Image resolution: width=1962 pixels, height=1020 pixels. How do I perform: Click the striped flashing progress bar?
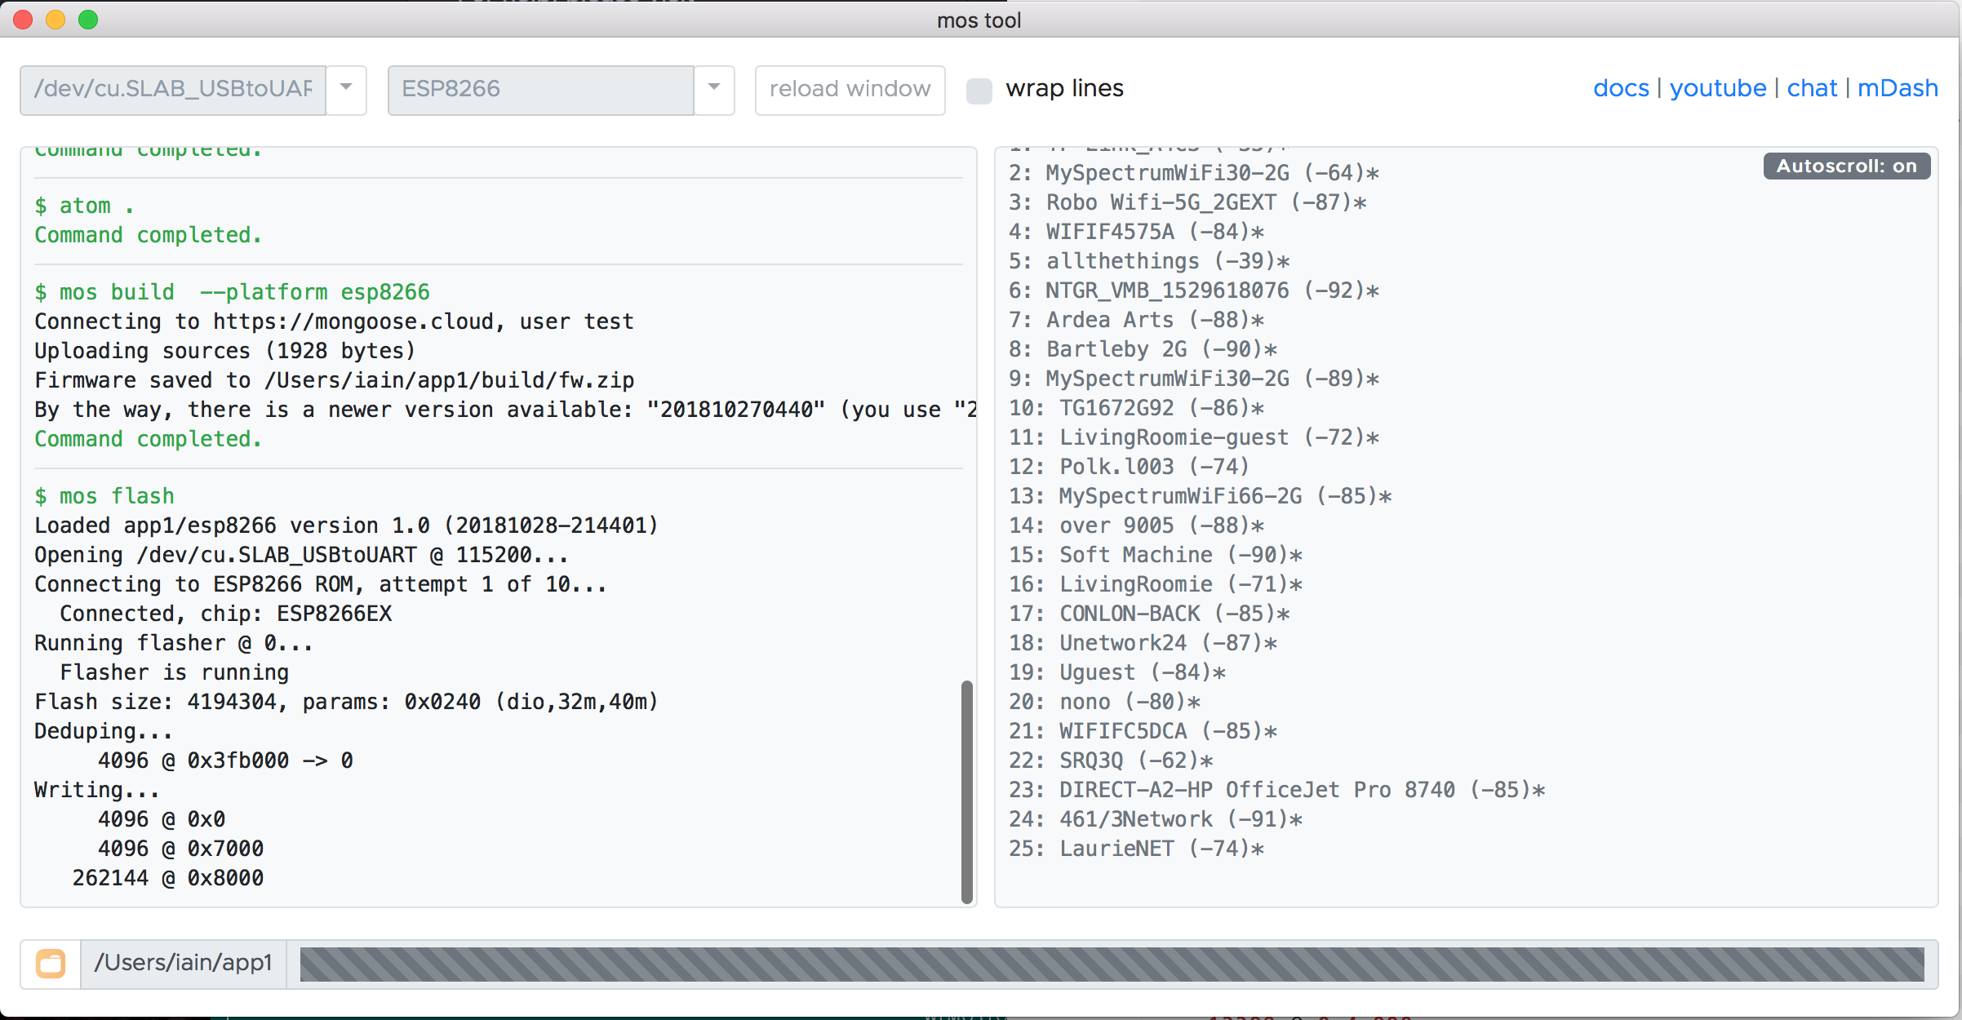pos(1112,964)
